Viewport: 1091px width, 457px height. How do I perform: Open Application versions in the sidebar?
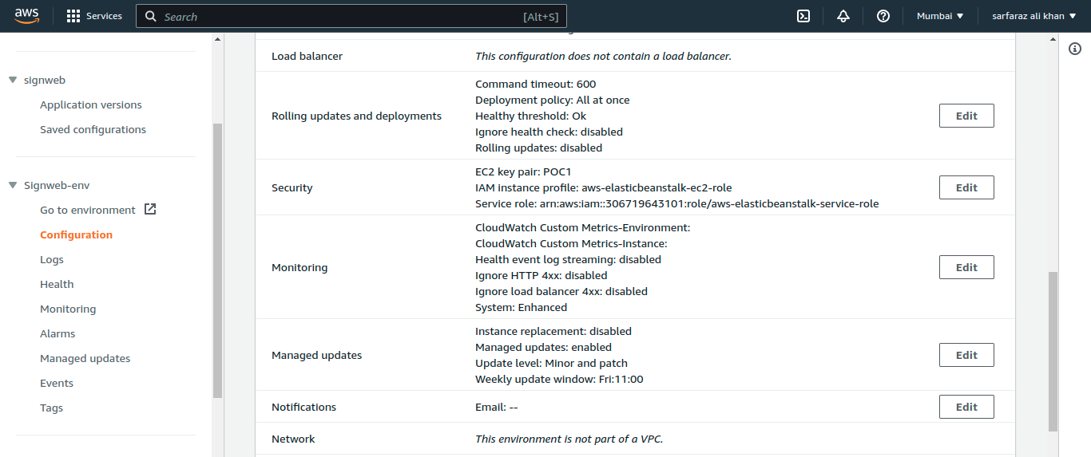point(91,104)
